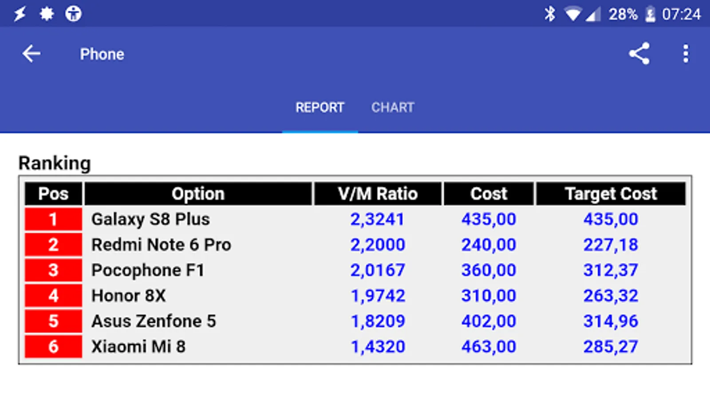The height and width of the screenshot is (399, 710).
Task: Tap the target cost 227,18
Action: click(611, 245)
